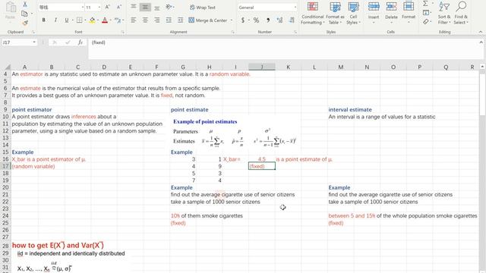Click the Wrap Text button
The image size is (486, 273).
(203, 7)
